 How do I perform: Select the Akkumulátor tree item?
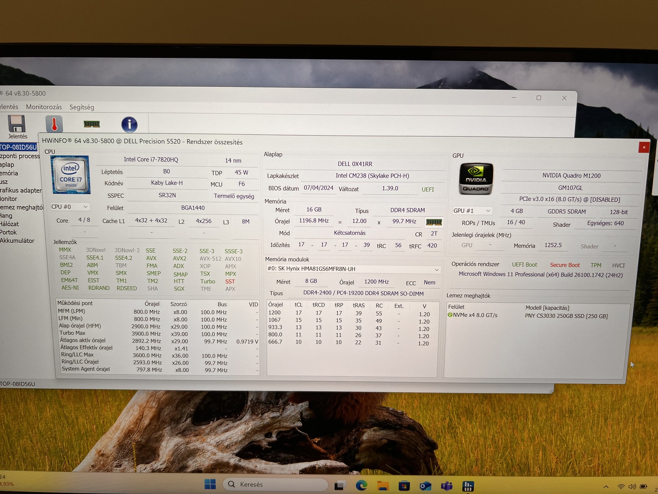click(x=17, y=241)
